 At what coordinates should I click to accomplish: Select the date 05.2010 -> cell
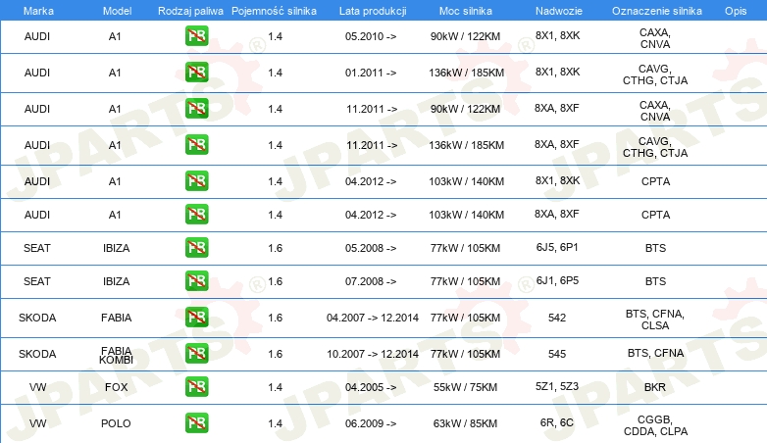(371, 36)
